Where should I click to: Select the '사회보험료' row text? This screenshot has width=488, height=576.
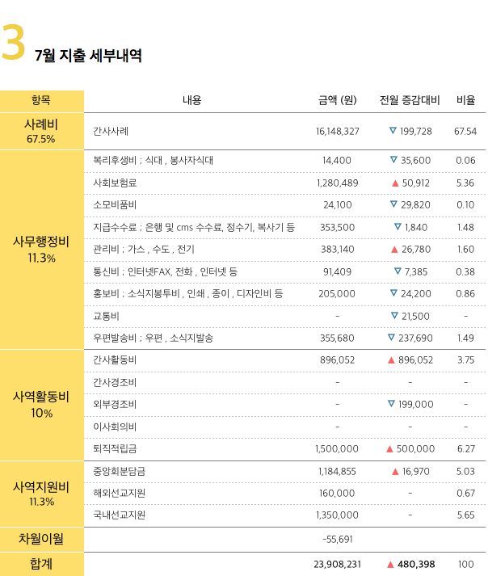click(115, 183)
